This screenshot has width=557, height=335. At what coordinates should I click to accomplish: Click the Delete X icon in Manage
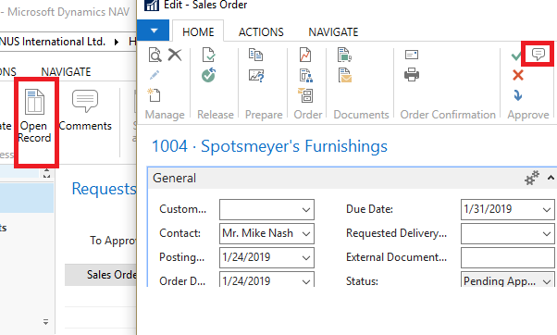coord(175,55)
